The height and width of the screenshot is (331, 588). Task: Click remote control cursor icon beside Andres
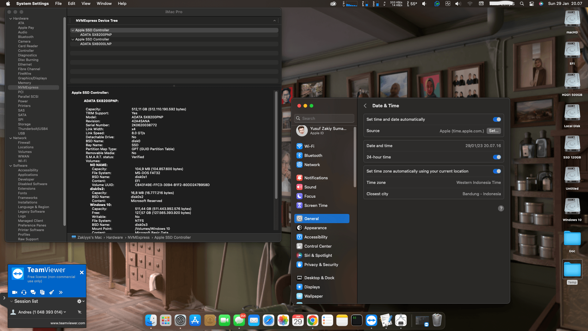click(x=80, y=312)
